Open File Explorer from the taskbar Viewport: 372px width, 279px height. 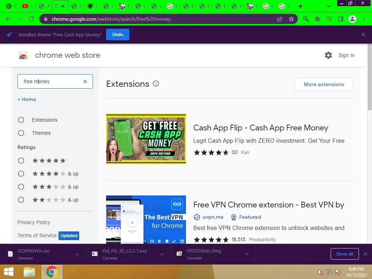click(29, 272)
